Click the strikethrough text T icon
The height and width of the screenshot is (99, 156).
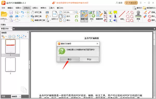click(110, 16)
